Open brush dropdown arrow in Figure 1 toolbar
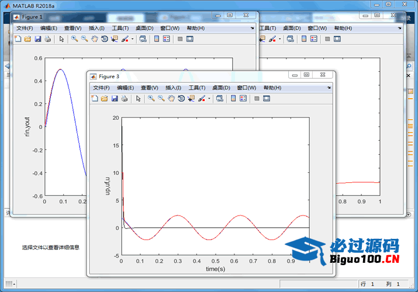 click(132, 39)
